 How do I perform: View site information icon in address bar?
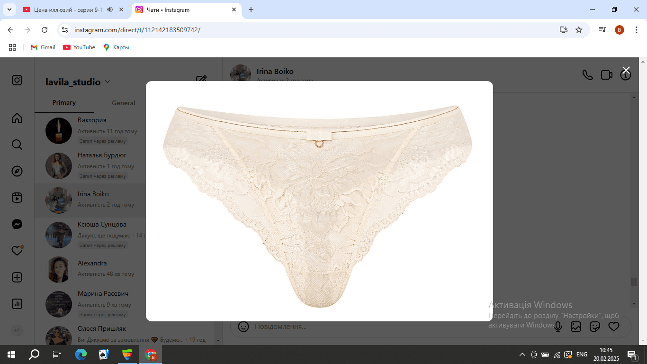pos(65,30)
